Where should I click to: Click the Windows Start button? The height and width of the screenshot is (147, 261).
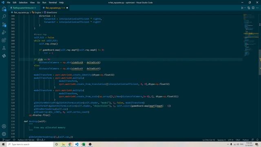pos(3,144)
